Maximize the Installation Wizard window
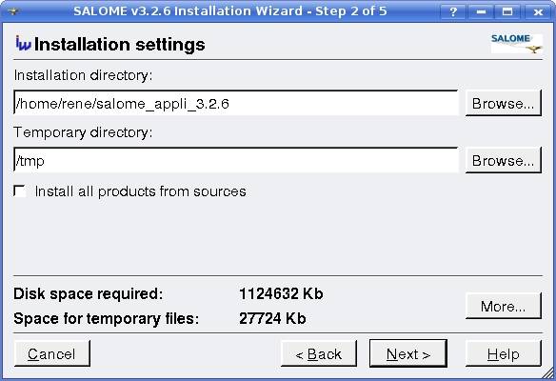Viewport: 556px width, 381px height. tap(507, 12)
